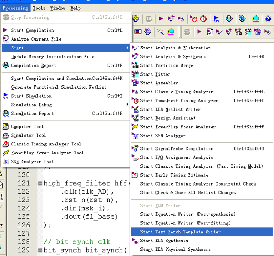Expand the Start submenu arrow

click(127, 47)
